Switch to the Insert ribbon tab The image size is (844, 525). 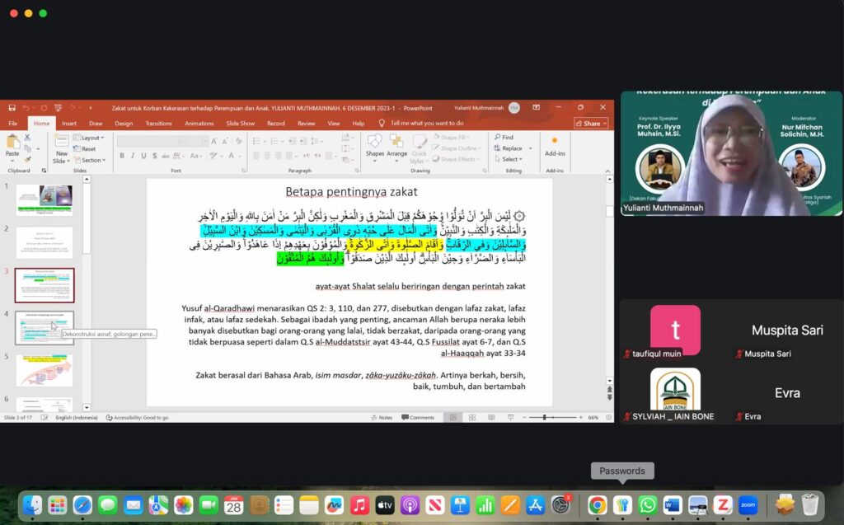coord(69,124)
